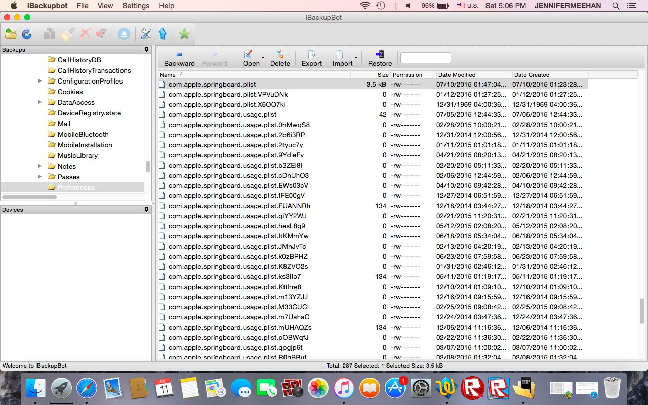
Task: Select the MusicLibrary folder
Action: [x=77, y=155]
